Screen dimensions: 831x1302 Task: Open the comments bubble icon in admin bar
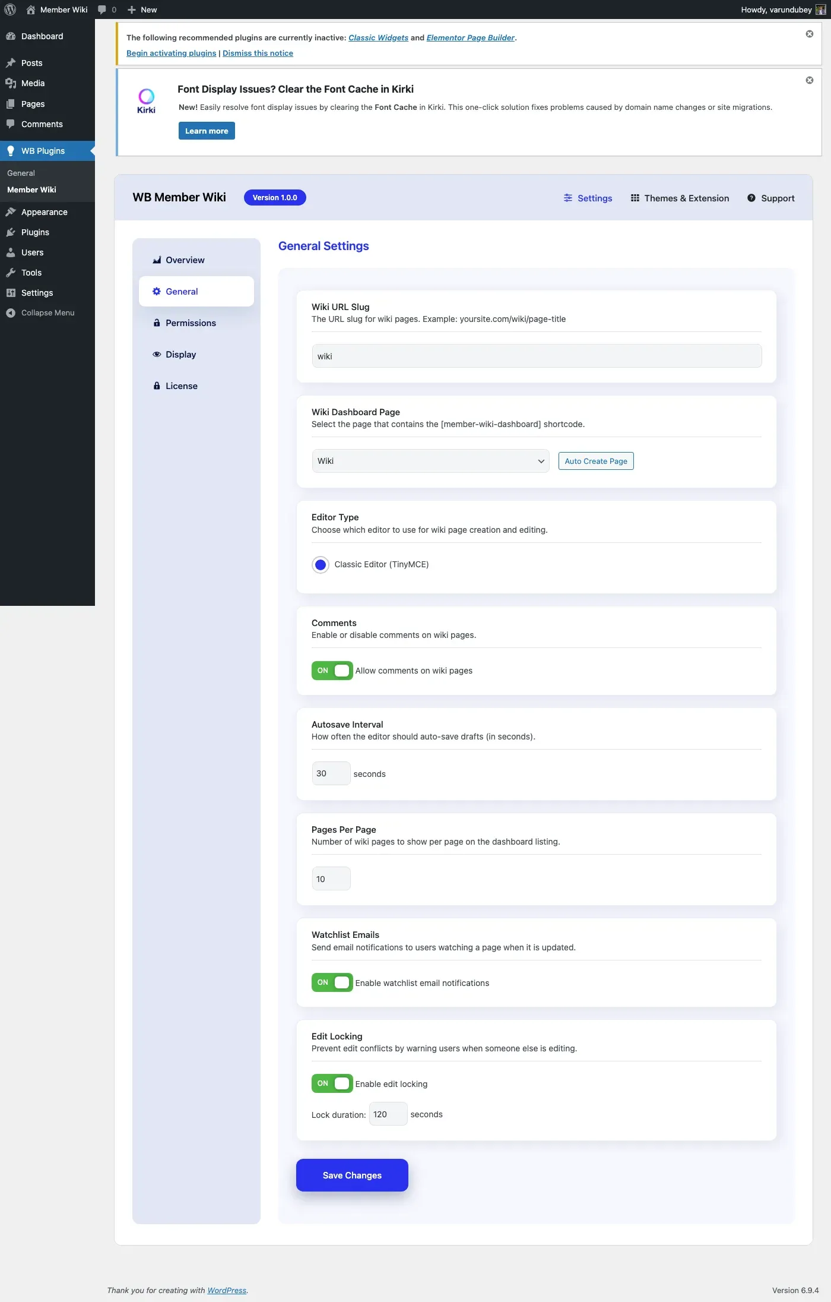point(102,10)
